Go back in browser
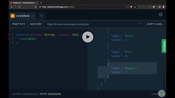 click(x=11, y=7)
